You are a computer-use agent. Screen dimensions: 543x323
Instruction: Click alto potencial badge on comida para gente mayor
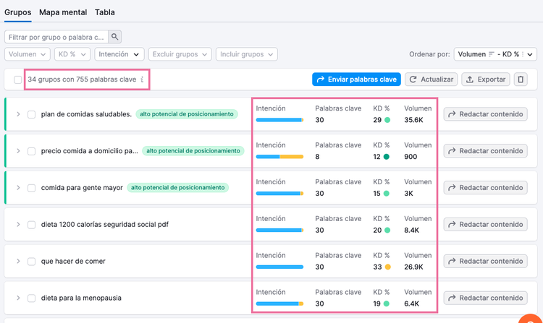pyautogui.click(x=178, y=188)
